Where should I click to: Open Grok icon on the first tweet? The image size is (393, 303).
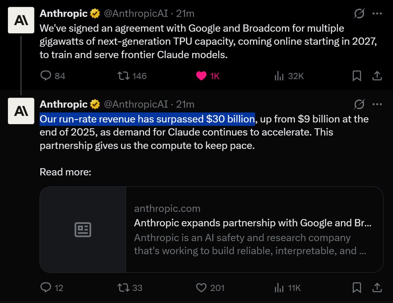359,14
